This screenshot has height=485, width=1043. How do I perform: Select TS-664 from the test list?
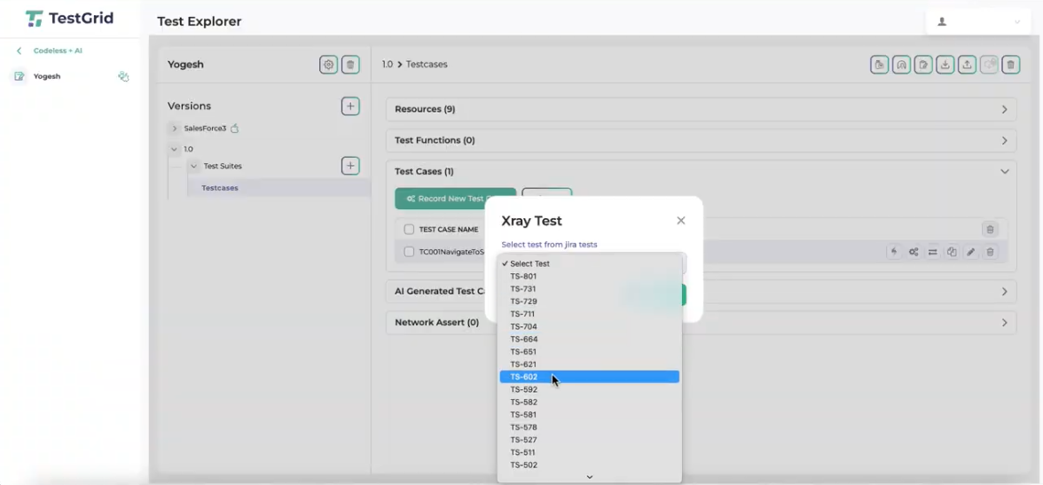coord(589,340)
